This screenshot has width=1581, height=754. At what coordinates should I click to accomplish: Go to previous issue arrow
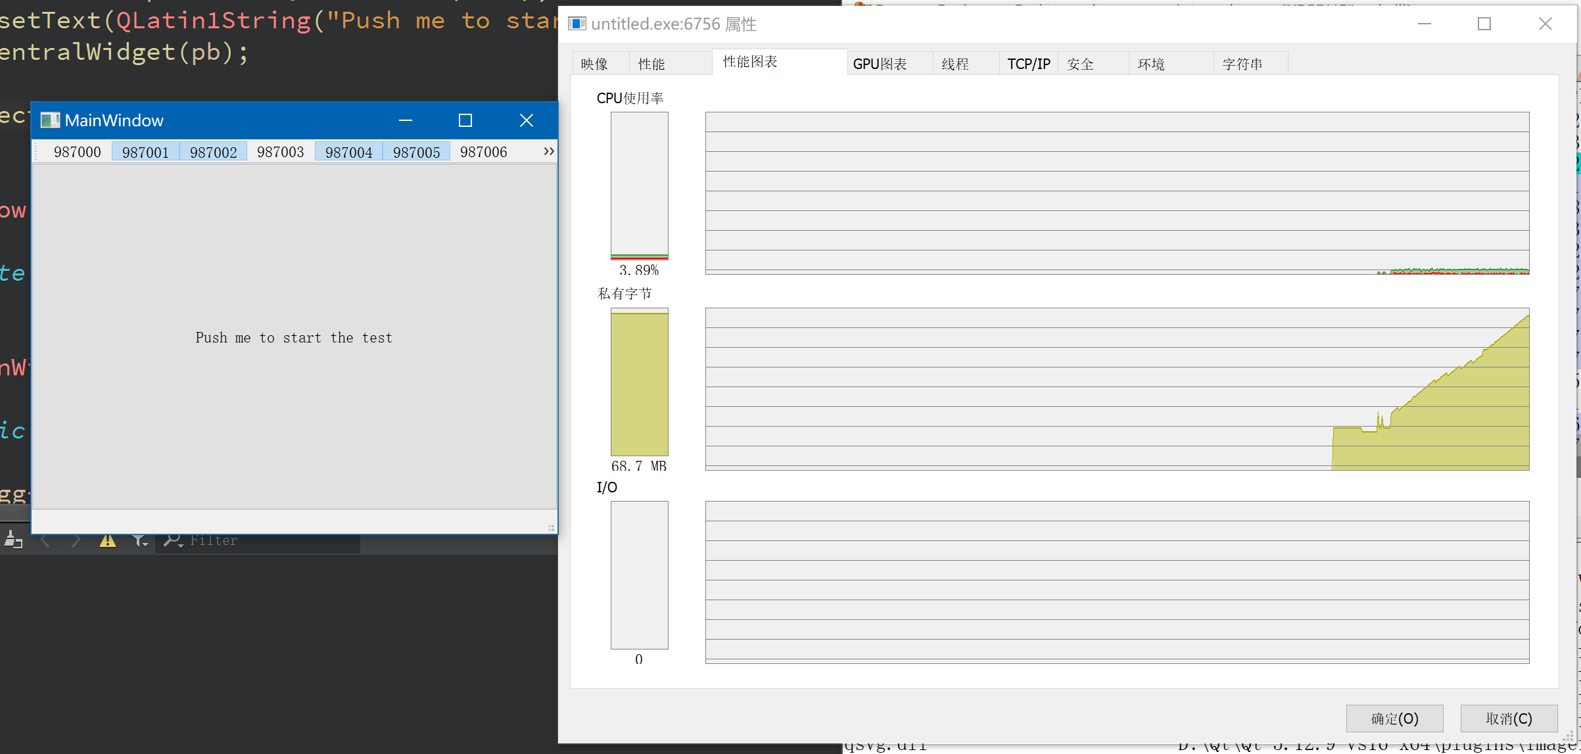coord(45,540)
